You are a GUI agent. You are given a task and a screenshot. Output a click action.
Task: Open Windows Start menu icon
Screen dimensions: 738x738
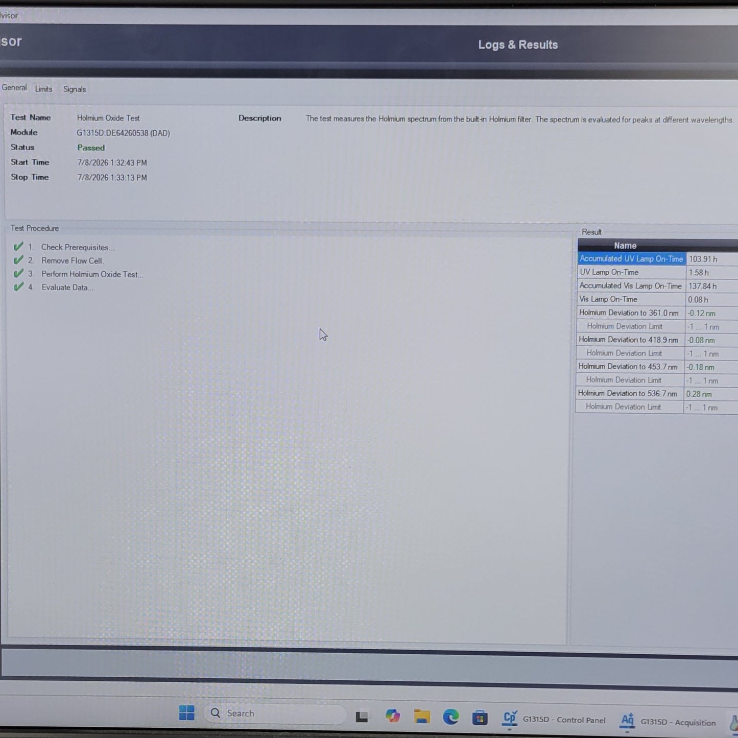tap(187, 713)
